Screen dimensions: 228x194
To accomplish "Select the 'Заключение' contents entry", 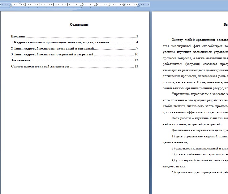I will 20,60.
